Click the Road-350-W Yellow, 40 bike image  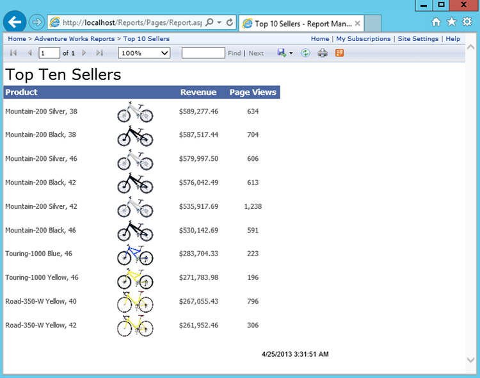pyautogui.click(x=135, y=302)
